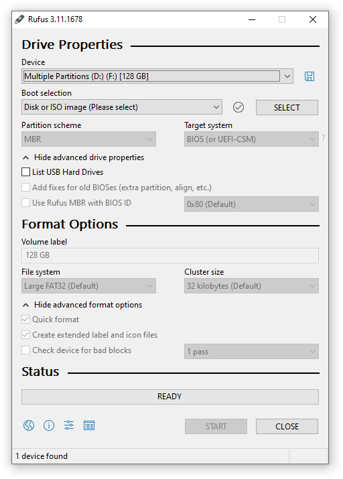Screen dimensions: 343x479
Task: Open the Device dropdown list
Action: 157,76
